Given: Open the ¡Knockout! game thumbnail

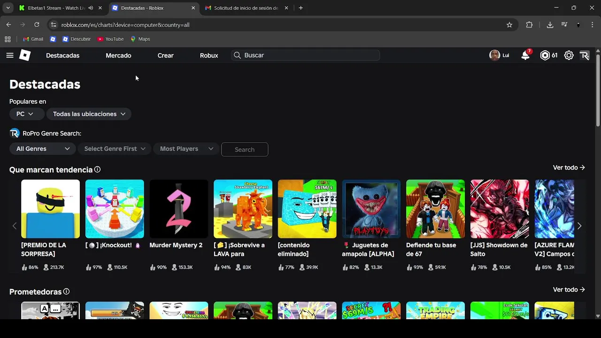Looking at the screenshot, I should point(115,209).
